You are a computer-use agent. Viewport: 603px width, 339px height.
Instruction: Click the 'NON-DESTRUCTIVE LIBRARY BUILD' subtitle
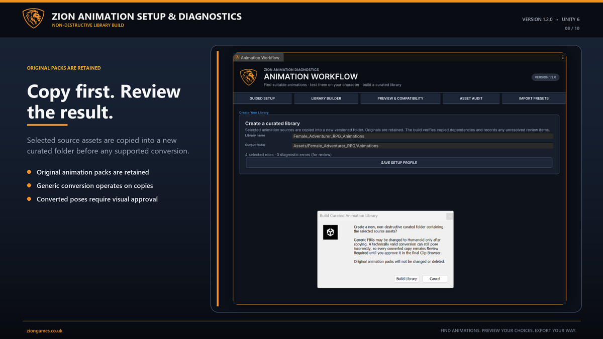pyautogui.click(x=88, y=25)
